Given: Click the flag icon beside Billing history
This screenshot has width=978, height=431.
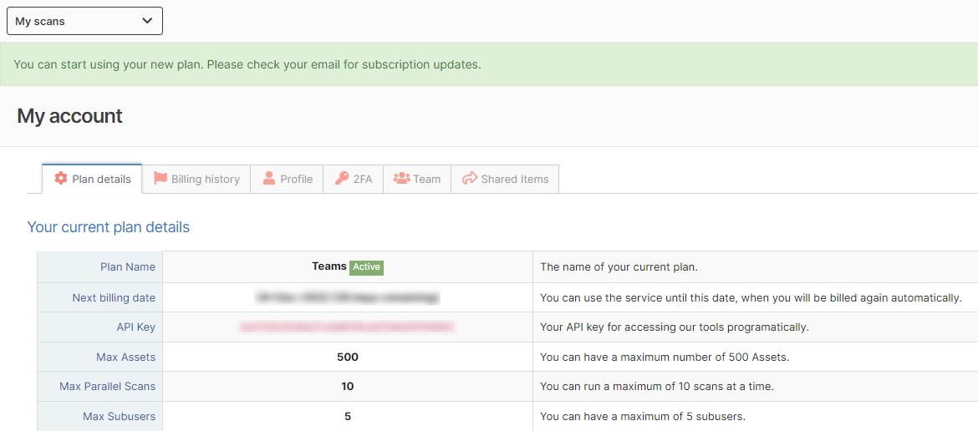Looking at the screenshot, I should (x=160, y=179).
